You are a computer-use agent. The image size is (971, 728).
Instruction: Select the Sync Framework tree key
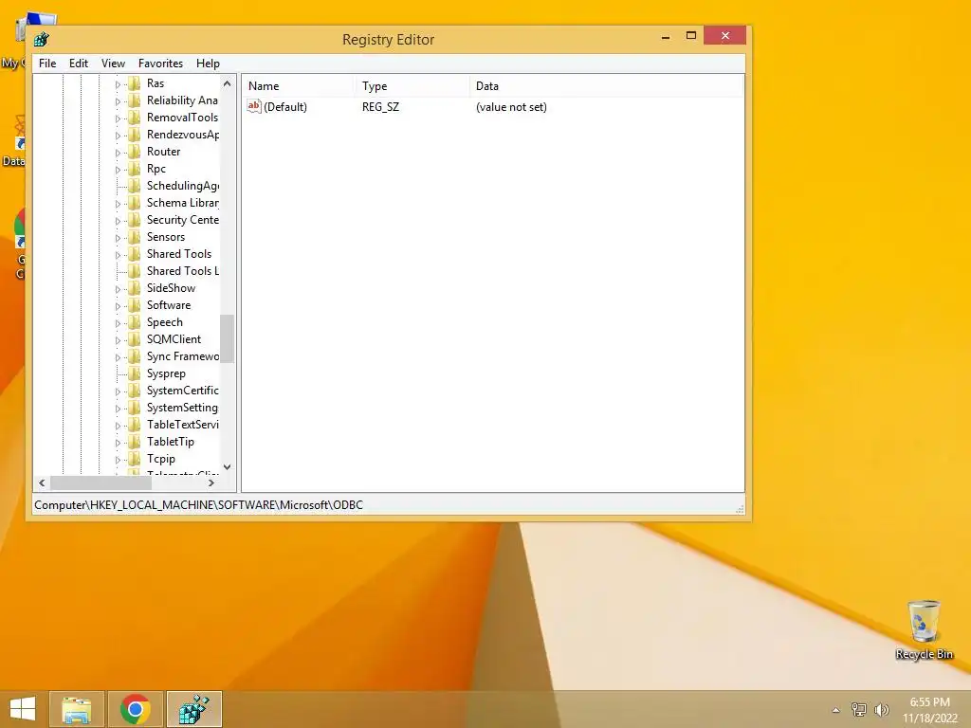pyautogui.click(x=183, y=356)
